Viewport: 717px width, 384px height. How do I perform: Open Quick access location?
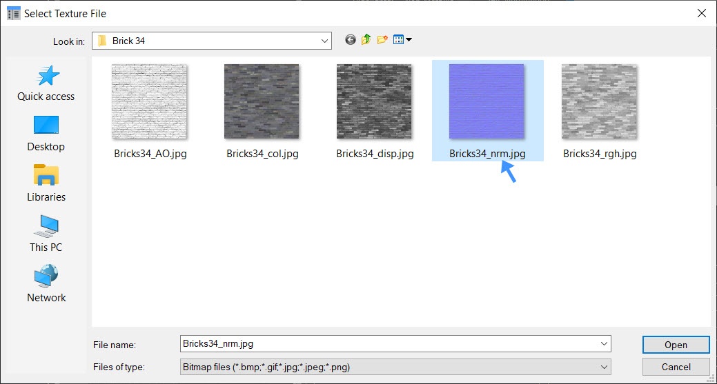pyautogui.click(x=46, y=83)
